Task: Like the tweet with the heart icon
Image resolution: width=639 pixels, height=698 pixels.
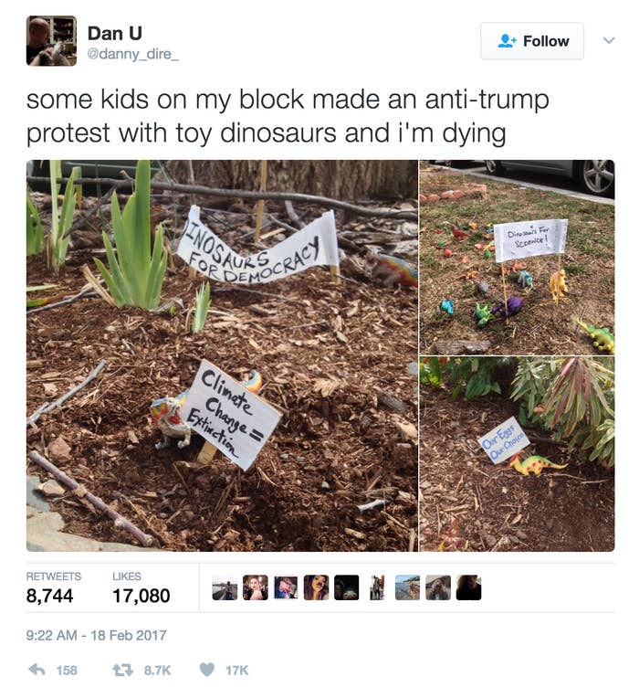Action: pos(207,670)
